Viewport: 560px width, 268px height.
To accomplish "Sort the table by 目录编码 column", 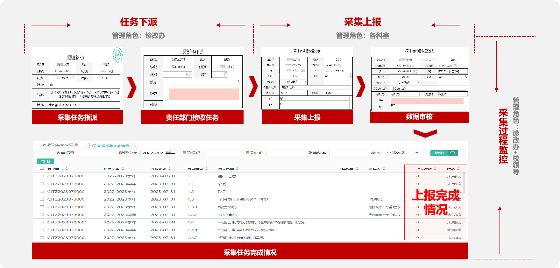I will point(207,169).
